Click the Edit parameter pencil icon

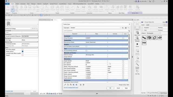[x=65, y=85]
